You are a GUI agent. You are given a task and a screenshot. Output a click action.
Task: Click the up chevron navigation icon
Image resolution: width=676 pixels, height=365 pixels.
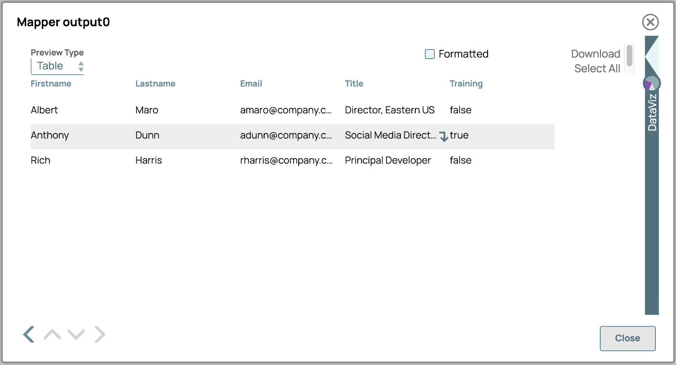[52, 334]
